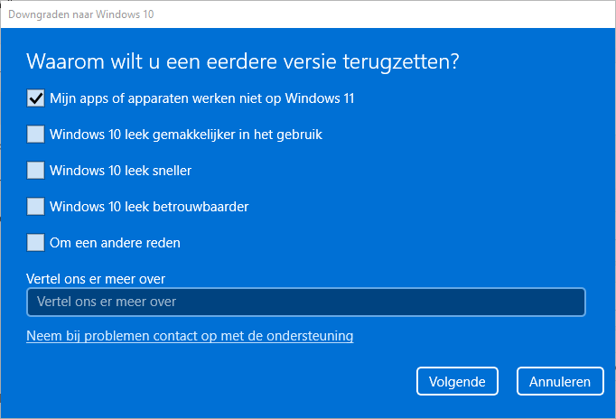Image resolution: width=616 pixels, height=419 pixels.
Task: Focus the 'Vertel ons er meer over' text box
Action: (305, 302)
